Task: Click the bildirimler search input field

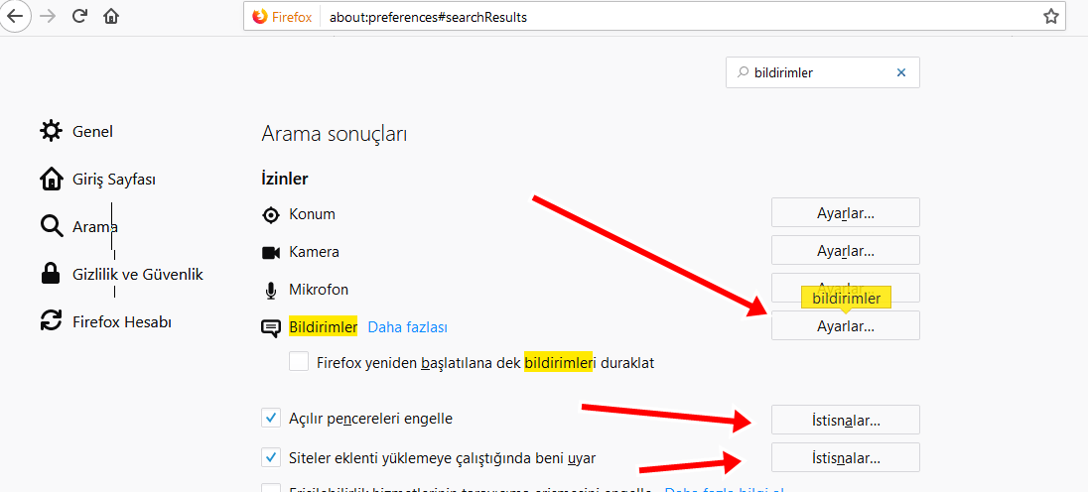Action: (822, 72)
